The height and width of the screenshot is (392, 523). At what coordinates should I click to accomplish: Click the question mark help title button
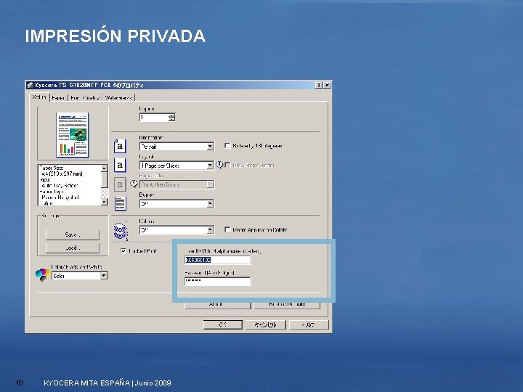(319, 85)
